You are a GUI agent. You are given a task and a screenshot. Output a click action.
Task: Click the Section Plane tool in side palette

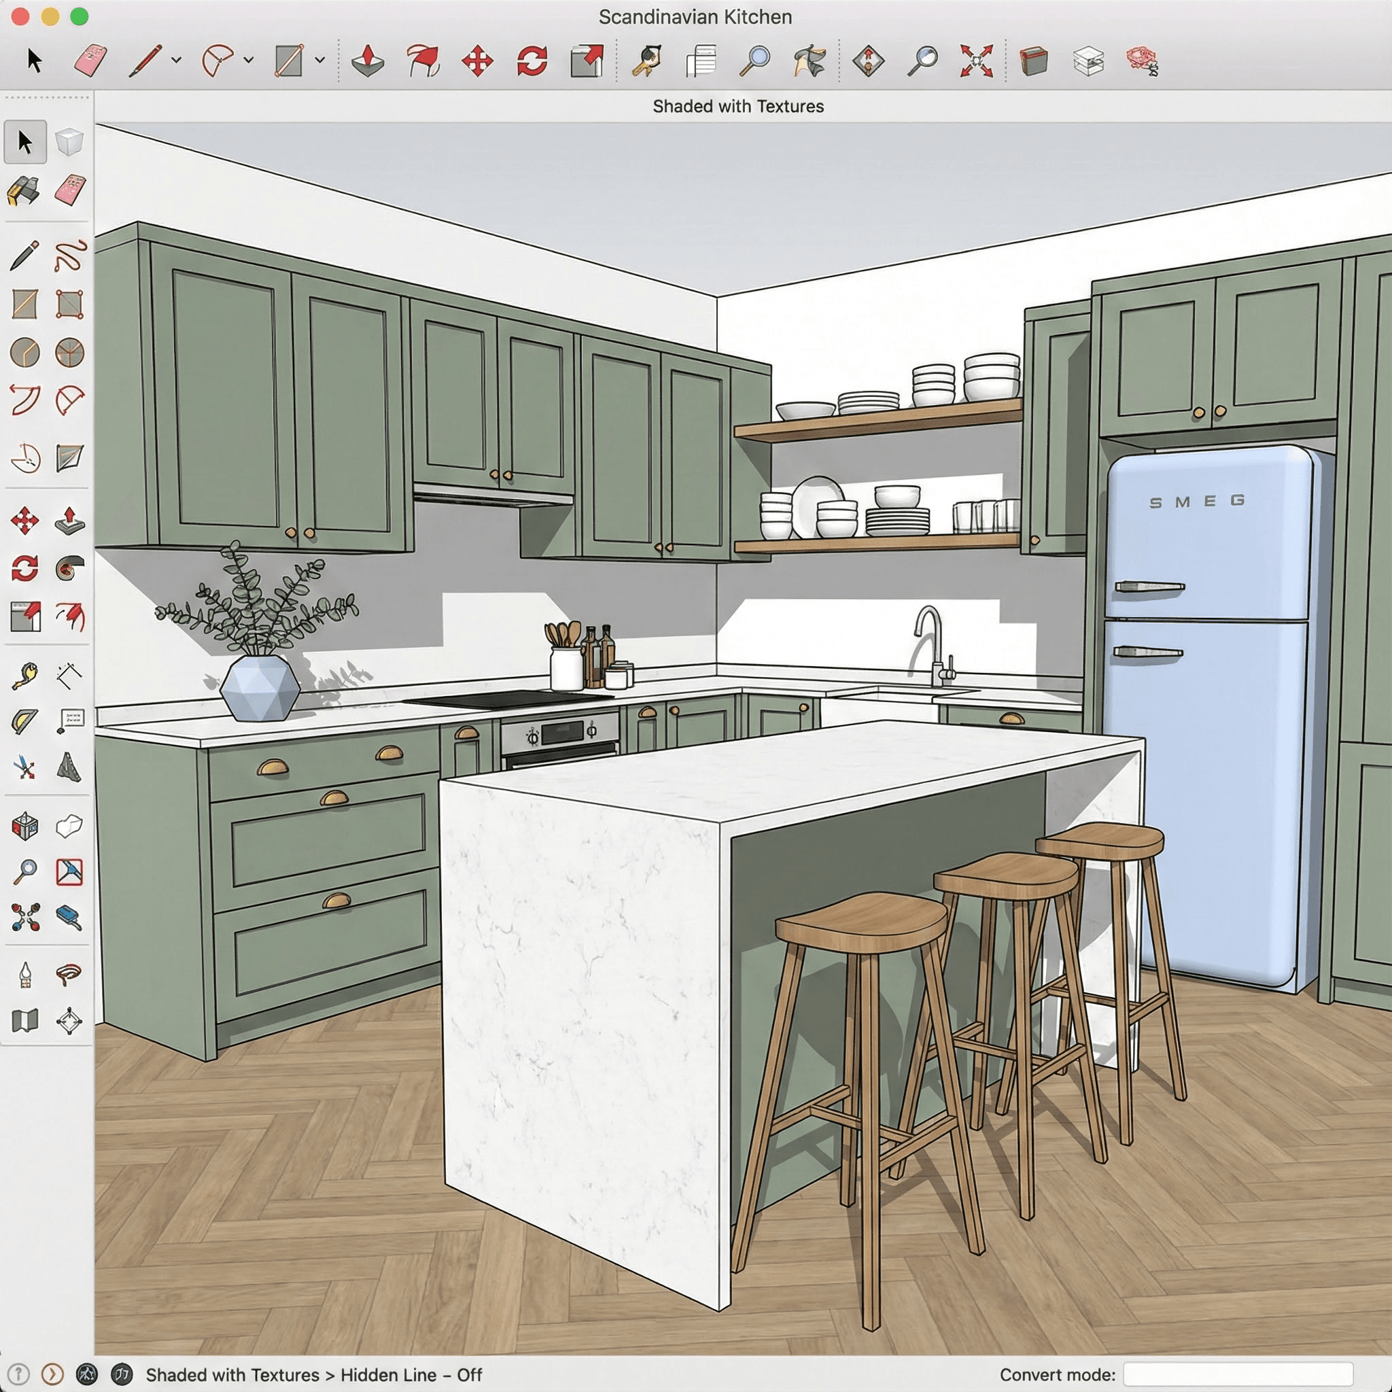click(69, 1021)
